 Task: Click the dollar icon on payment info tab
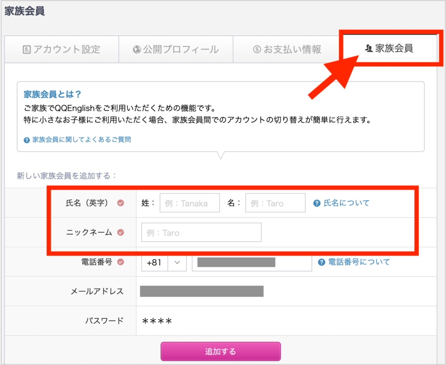click(x=257, y=49)
